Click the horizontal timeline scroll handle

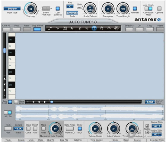pos(52,102)
